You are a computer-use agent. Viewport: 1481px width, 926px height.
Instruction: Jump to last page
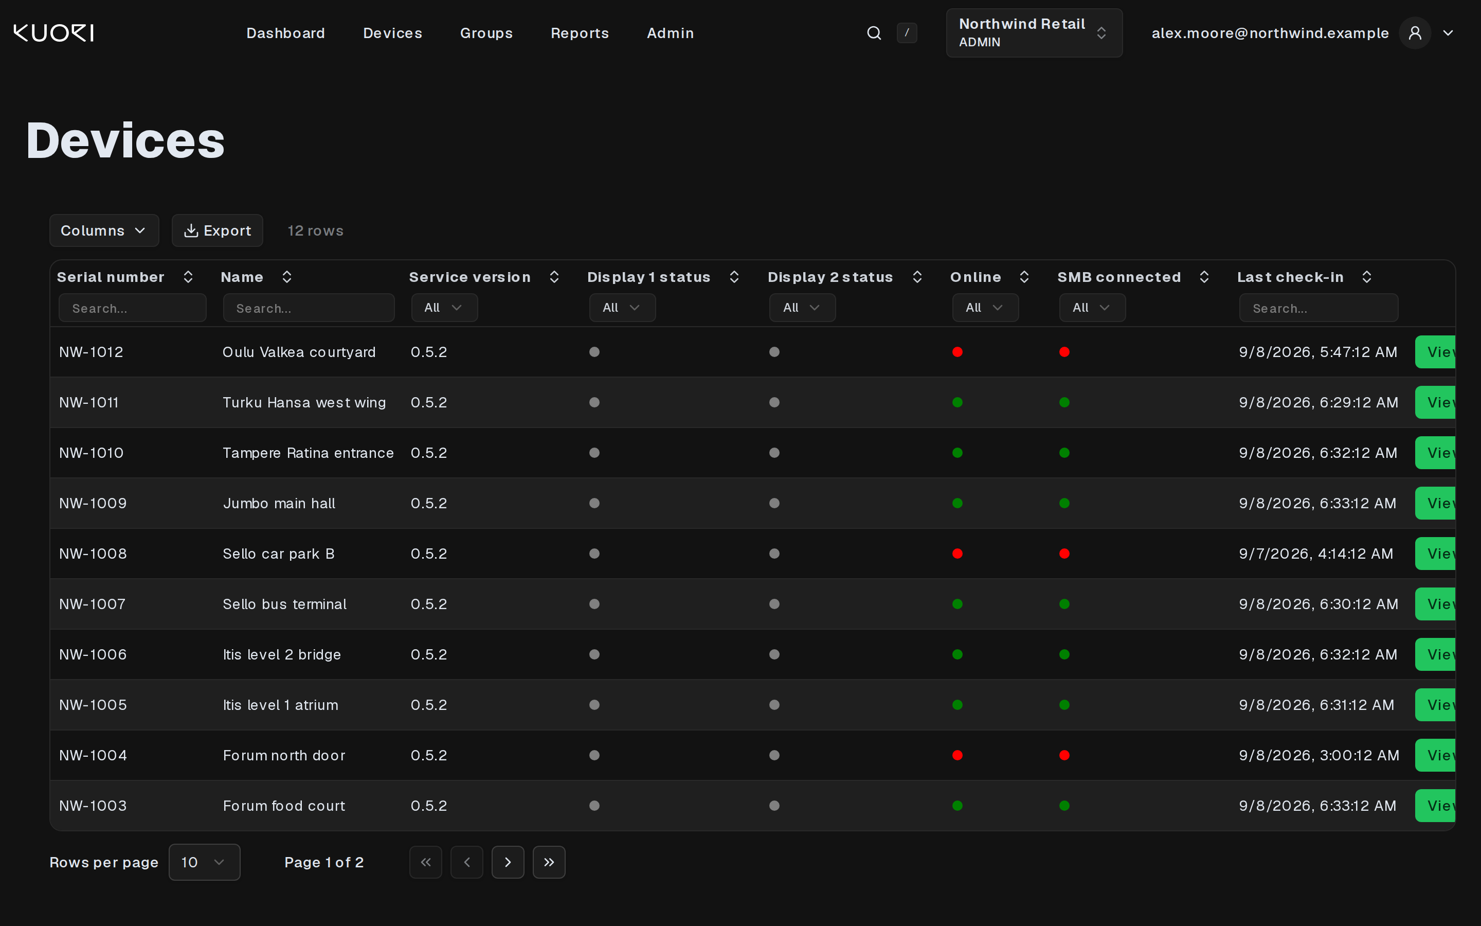click(549, 862)
